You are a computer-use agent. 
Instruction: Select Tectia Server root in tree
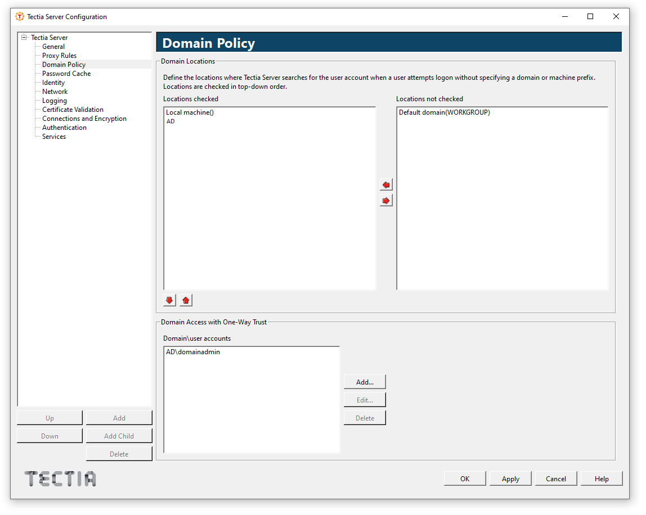pyautogui.click(x=50, y=38)
